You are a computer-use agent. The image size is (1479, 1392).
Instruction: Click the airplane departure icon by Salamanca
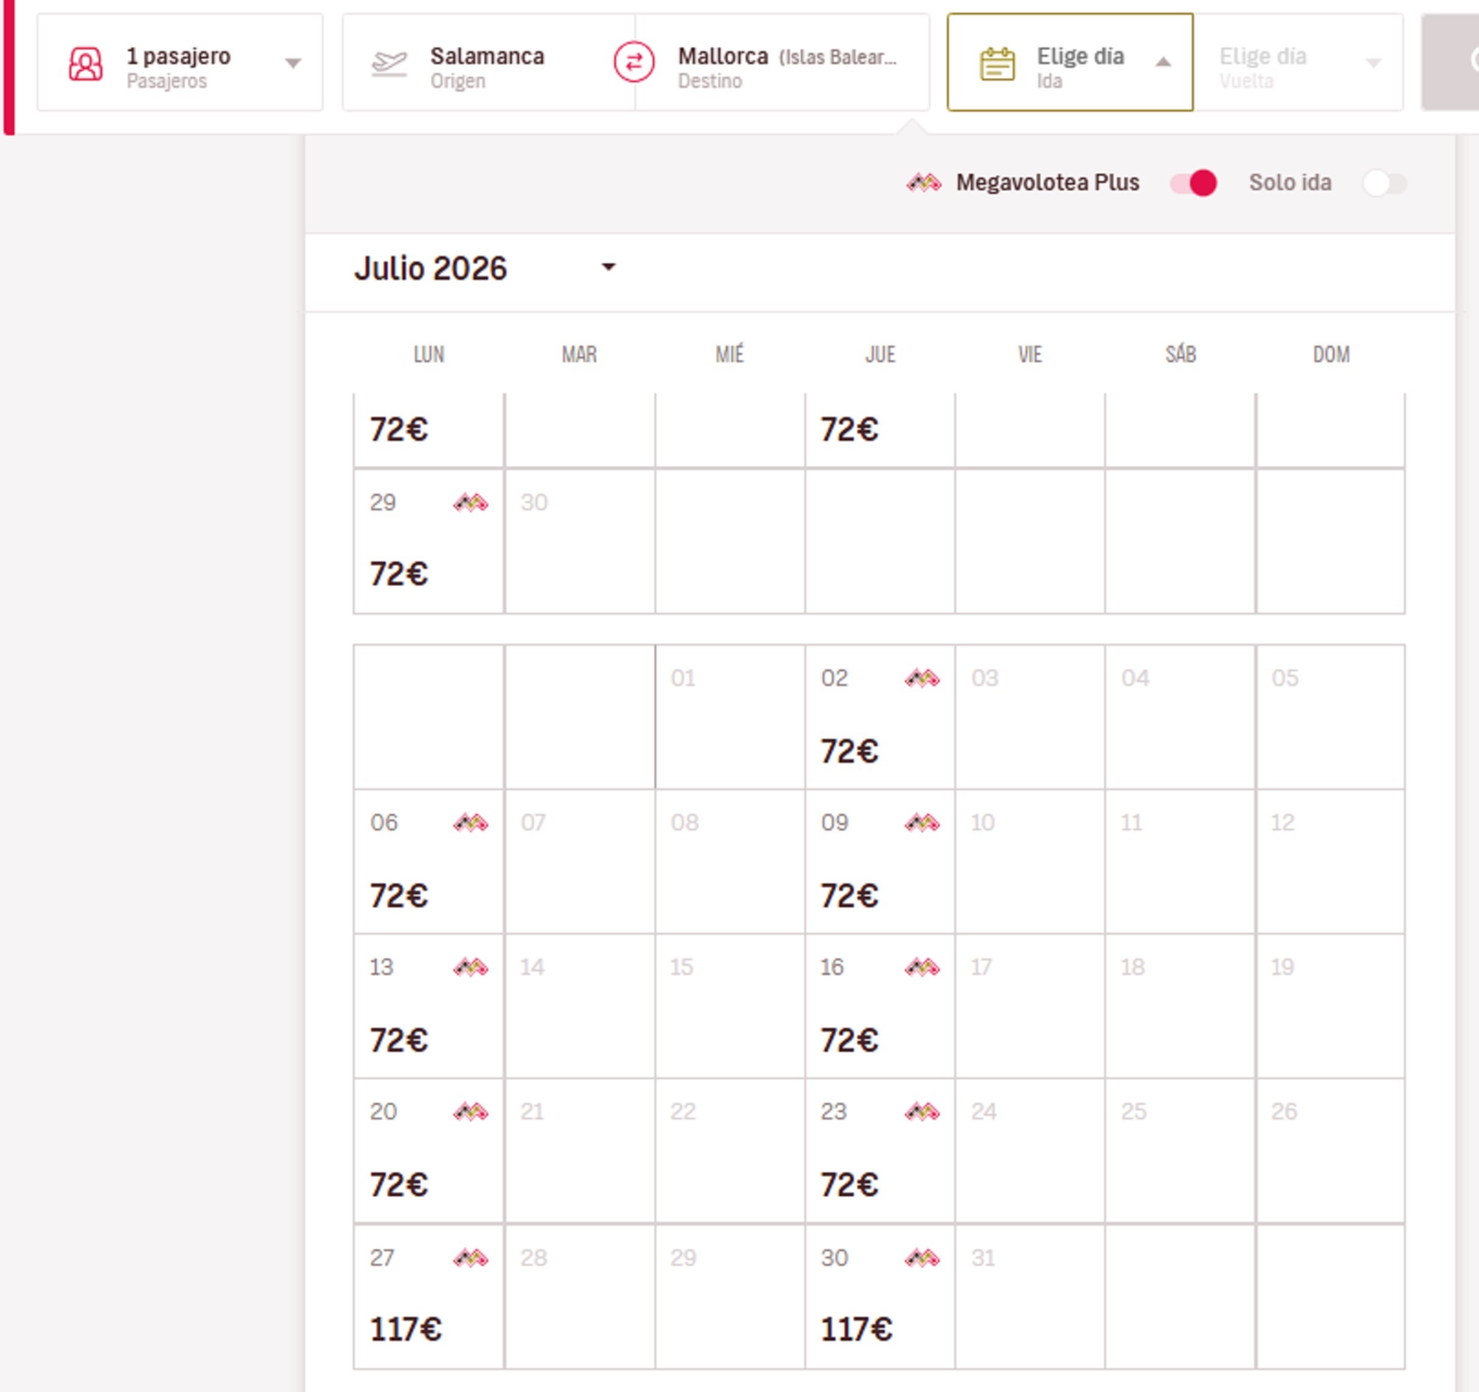tap(389, 64)
